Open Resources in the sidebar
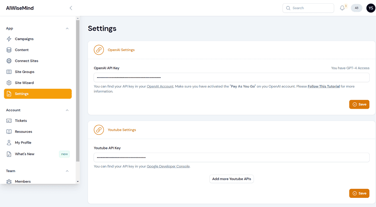 tap(38, 132)
